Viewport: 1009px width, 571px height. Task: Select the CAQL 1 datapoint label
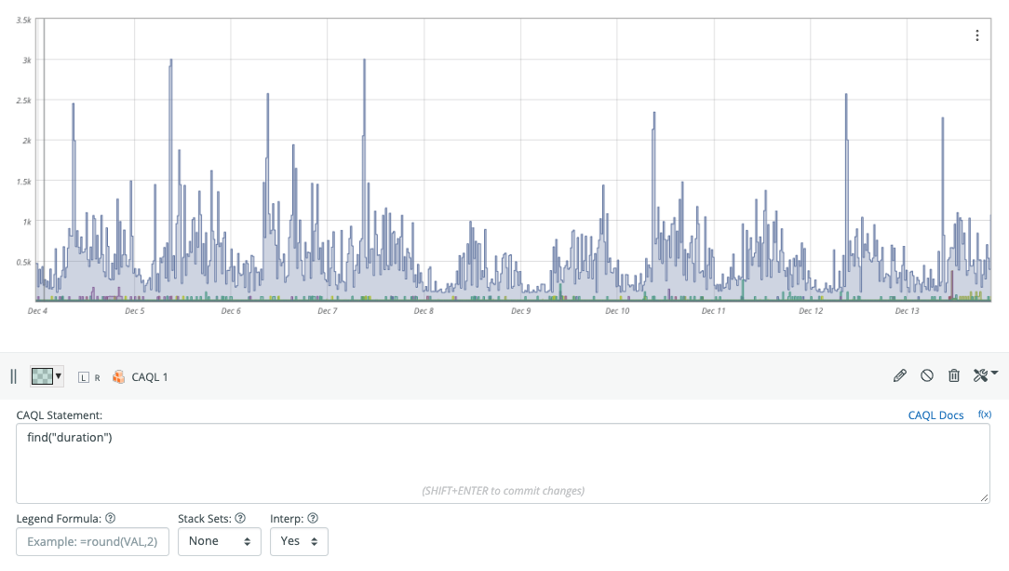coord(149,376)
